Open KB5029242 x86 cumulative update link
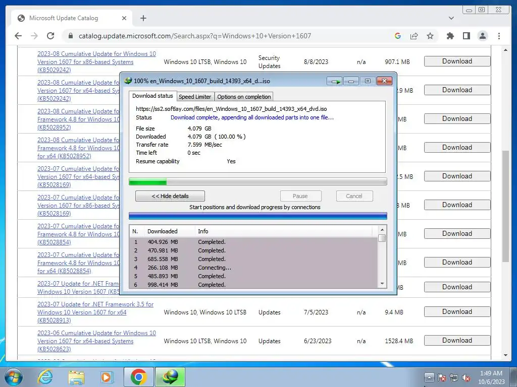The image size is (517, 387). point(96,62)
